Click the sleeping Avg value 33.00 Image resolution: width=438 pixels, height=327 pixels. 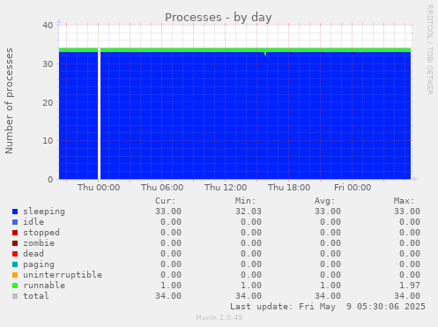click(328, 212)
